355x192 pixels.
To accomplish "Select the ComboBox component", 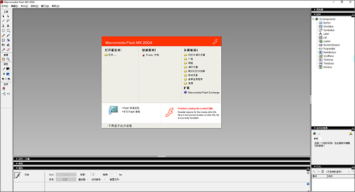I will tap(327, 30).
